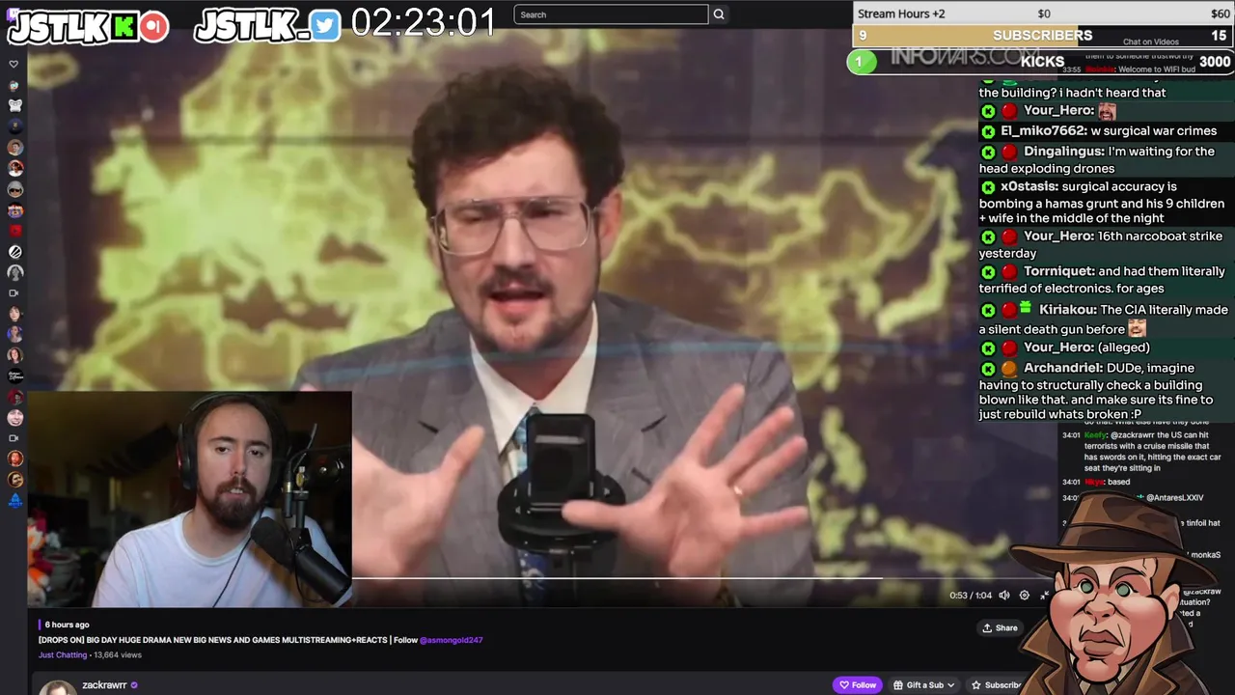The image size is (1235, 695).
Task: Open video player settings gear
Action: (x=1025, y=596)
